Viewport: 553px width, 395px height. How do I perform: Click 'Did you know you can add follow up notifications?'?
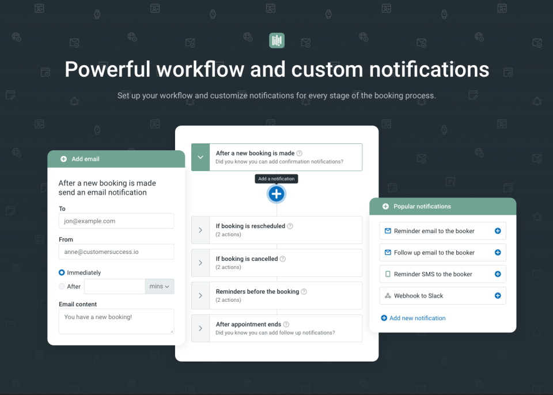click(x=275, y=333)
